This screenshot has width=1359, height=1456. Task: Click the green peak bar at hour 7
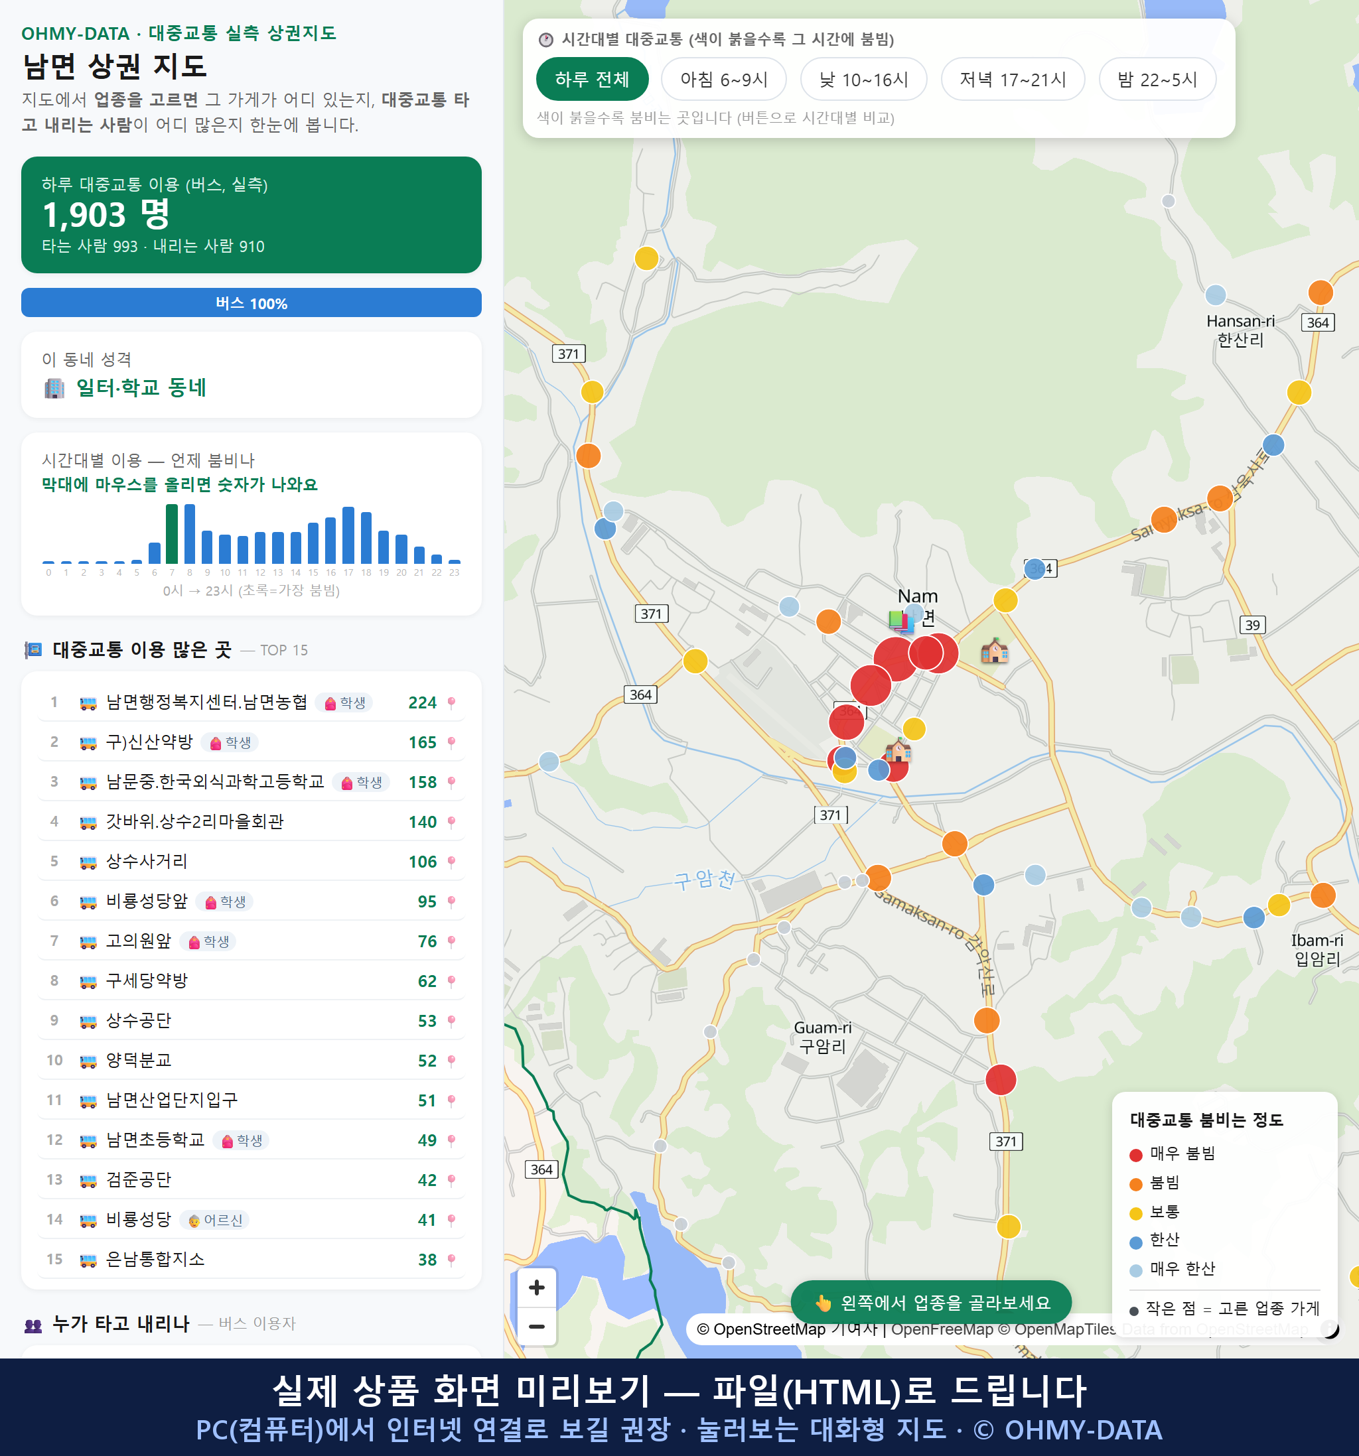point(171,534)
